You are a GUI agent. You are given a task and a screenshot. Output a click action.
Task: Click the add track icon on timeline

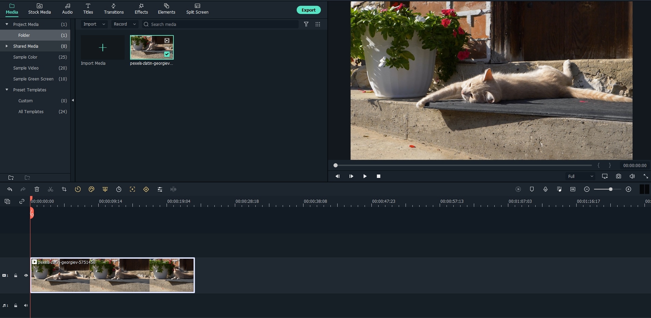point(7,201)
